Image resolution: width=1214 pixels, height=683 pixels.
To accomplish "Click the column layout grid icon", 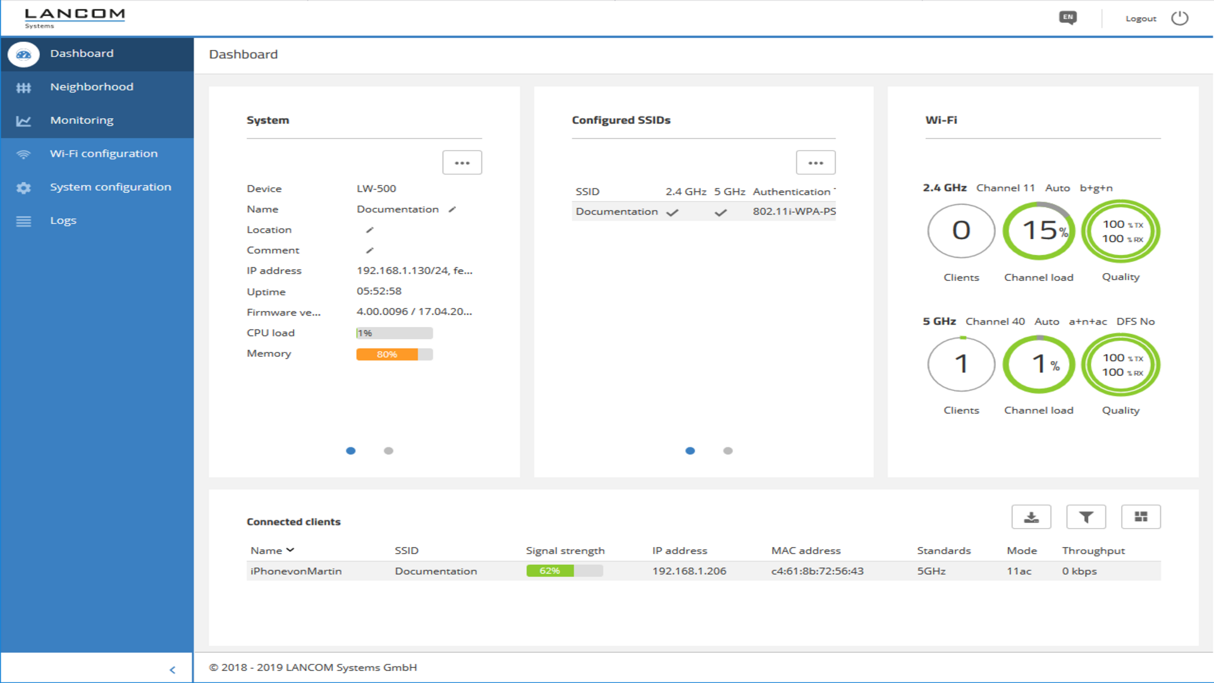I will coord(1140,517).
